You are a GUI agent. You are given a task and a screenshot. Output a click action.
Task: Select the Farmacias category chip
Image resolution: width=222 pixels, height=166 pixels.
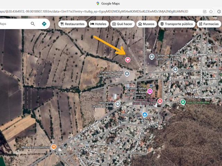click(209, 24)
